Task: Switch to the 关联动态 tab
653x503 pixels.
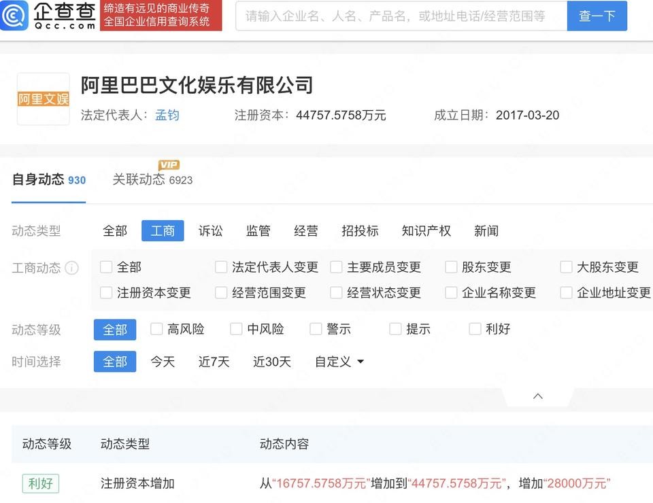Action: [x=139, y=179]
